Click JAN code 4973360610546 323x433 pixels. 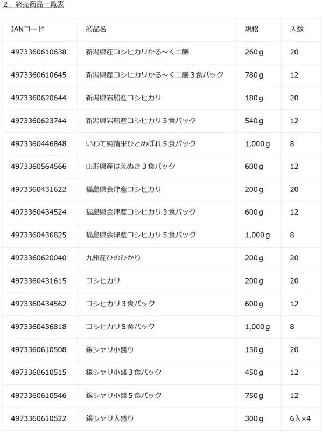[38, 395]
